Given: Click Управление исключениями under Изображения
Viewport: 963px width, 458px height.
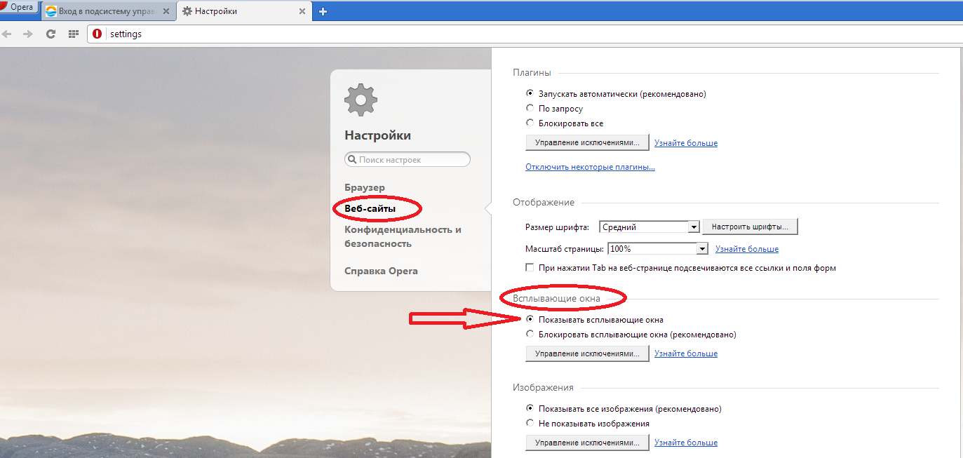Looking at the screenshot, I should tap(587, 443).
